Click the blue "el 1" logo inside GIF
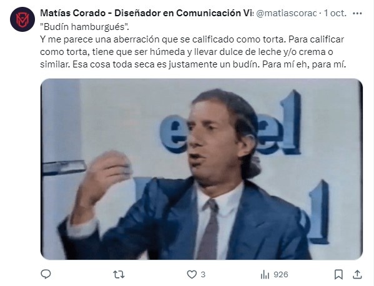 pyautogui.click(x=230, y=123)
